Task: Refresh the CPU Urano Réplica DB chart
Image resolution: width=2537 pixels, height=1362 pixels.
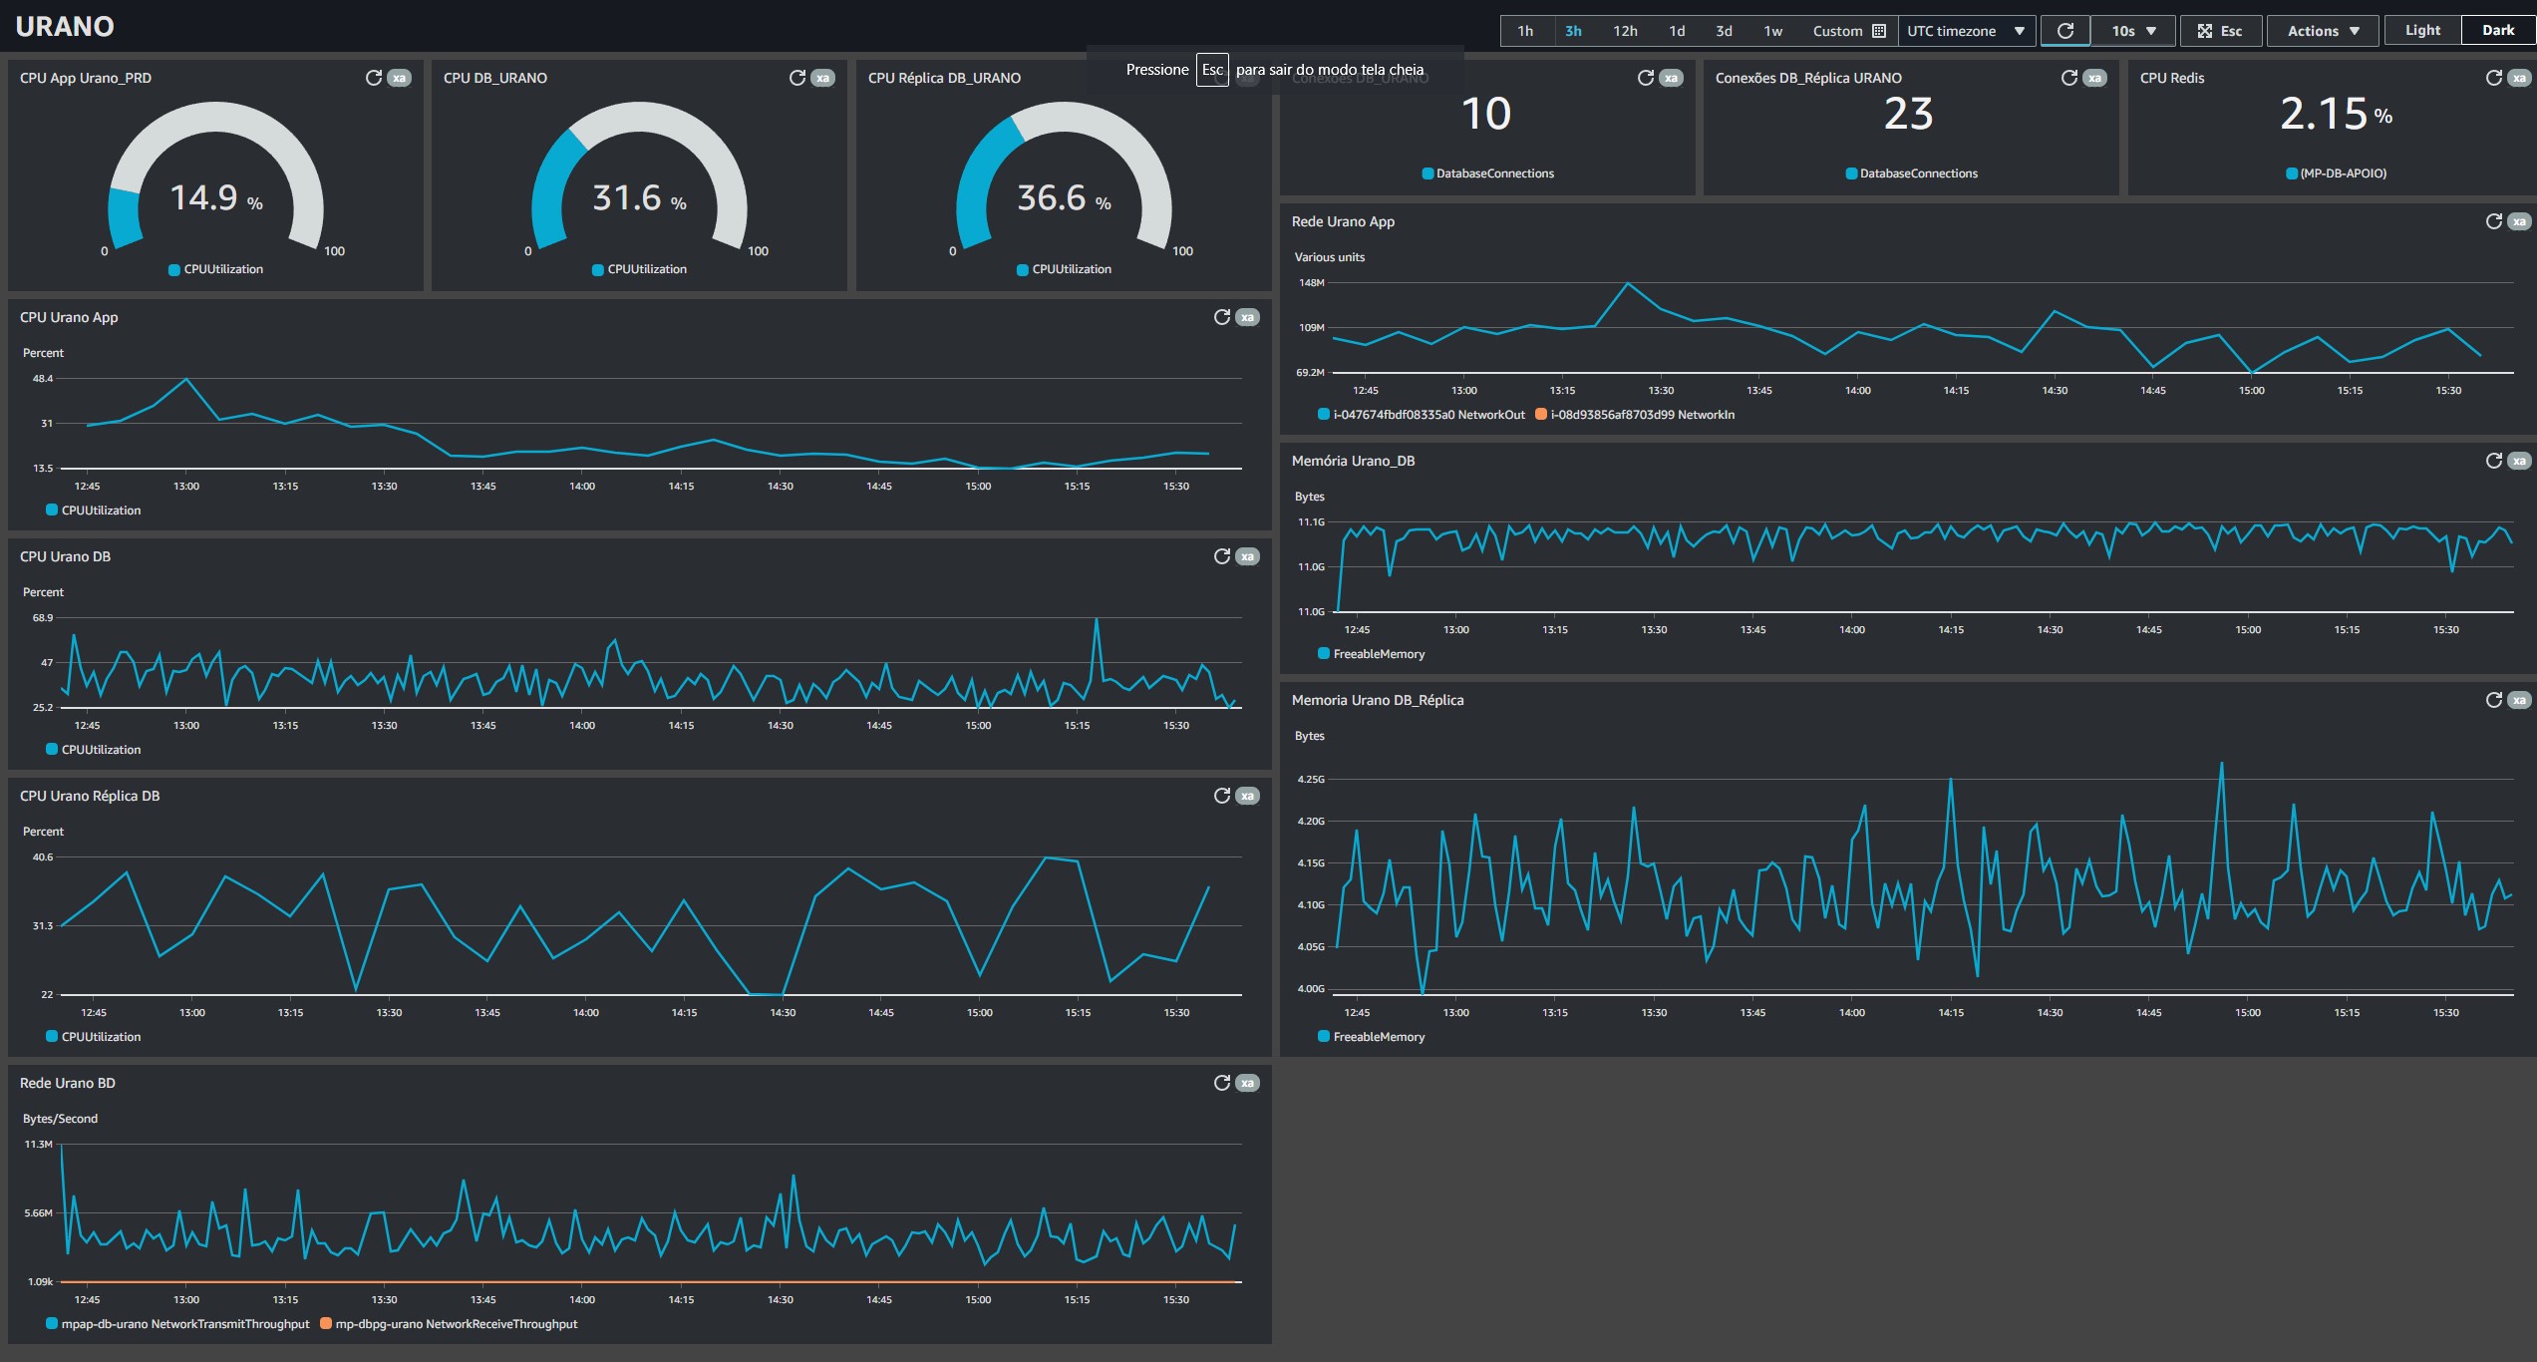Action: point(1222,796)
